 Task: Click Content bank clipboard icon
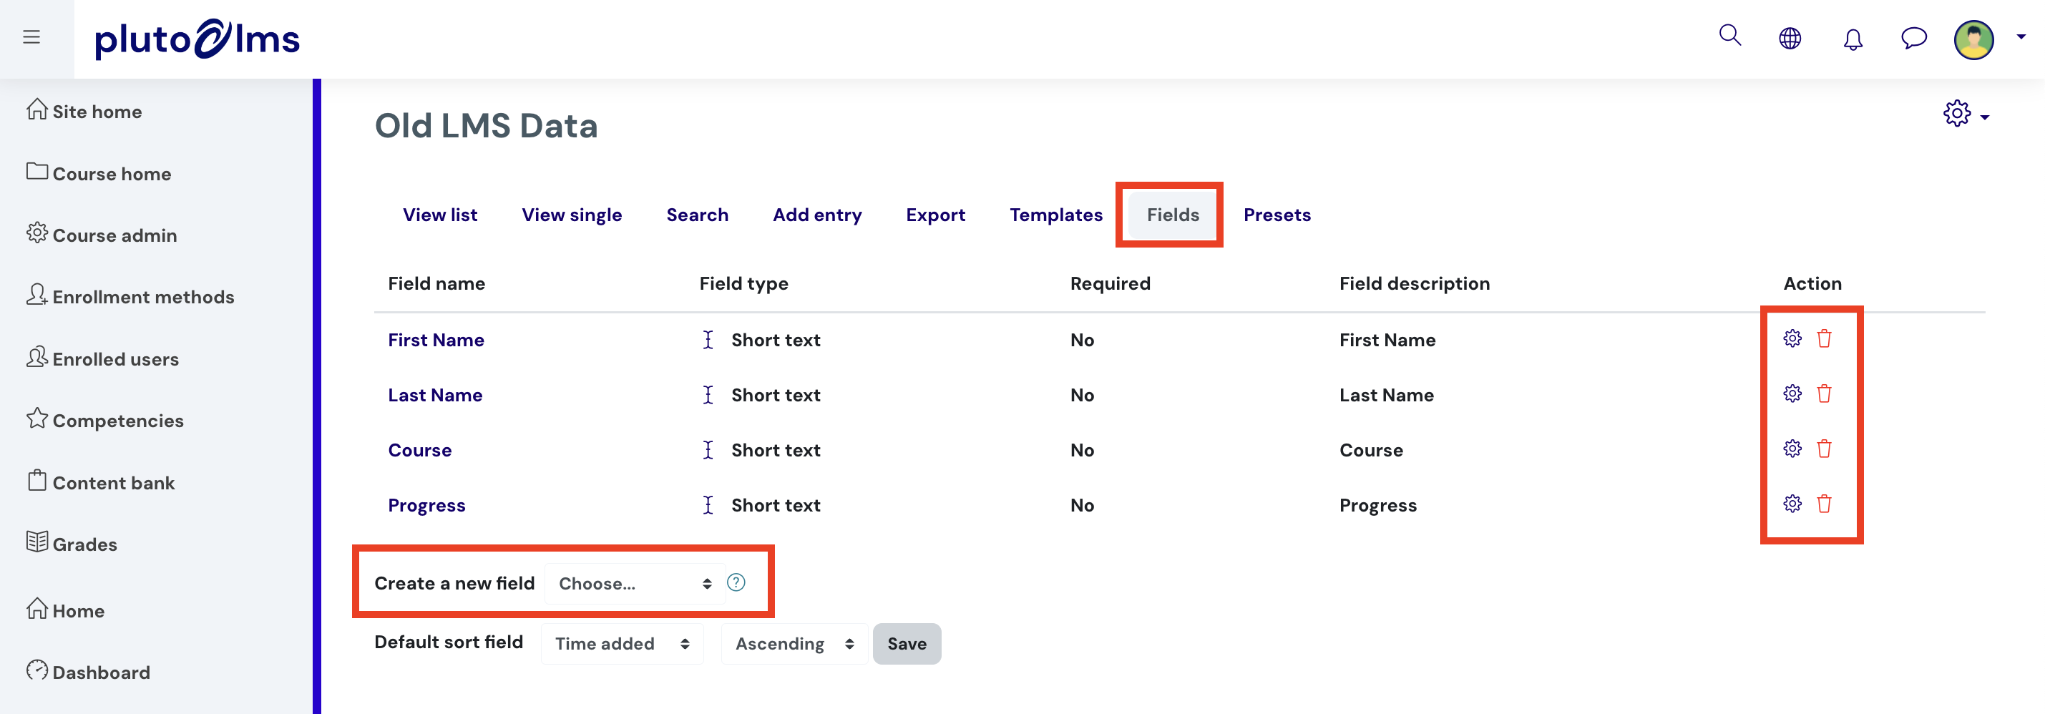[x=36, y=480]
